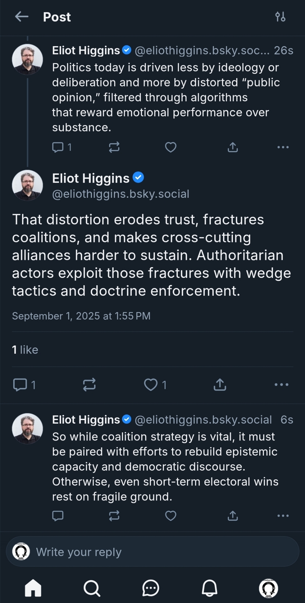Open thread view settings icon

point(280,17)
